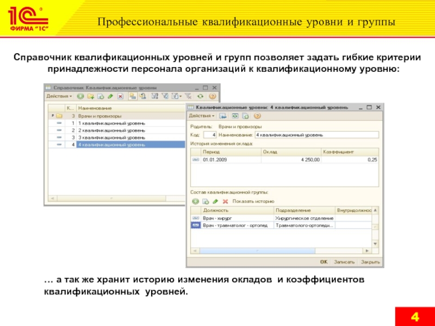Add row to квалификационной группы (green plus)
435x326 pixels.
point(196,202)
